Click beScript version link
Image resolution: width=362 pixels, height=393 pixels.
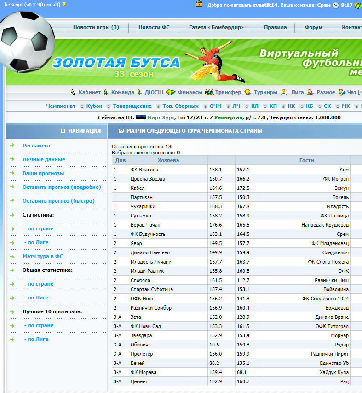point(33,5)
